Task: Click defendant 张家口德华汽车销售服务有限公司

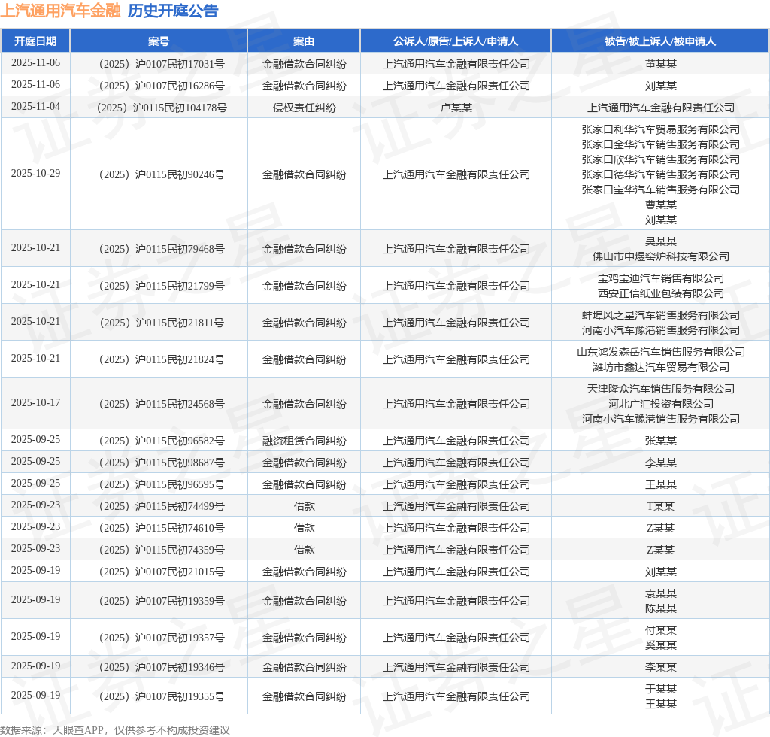Action: [660, 174]
